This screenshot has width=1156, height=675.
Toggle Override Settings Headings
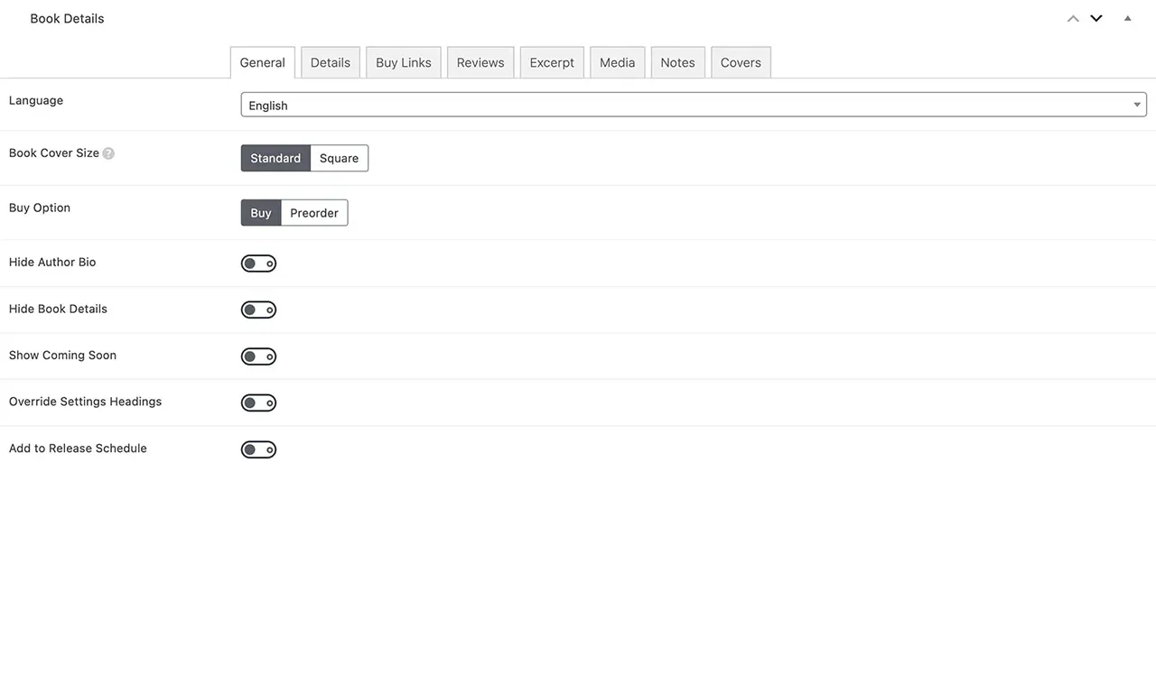tap(258, 402)
